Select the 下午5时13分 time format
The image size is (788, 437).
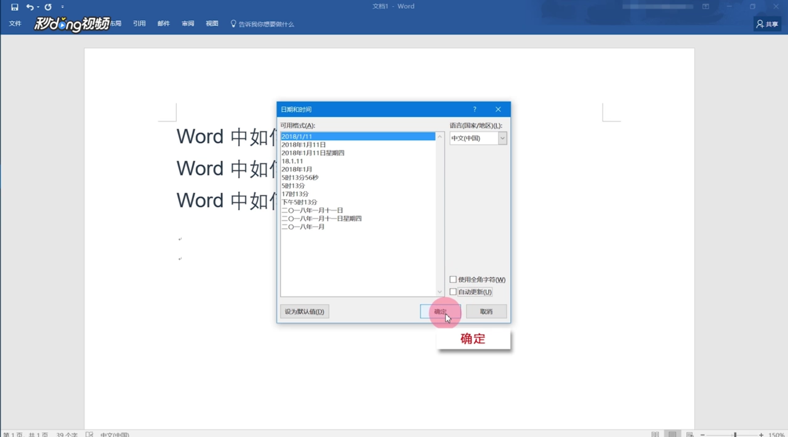click(x=357, y=202)
